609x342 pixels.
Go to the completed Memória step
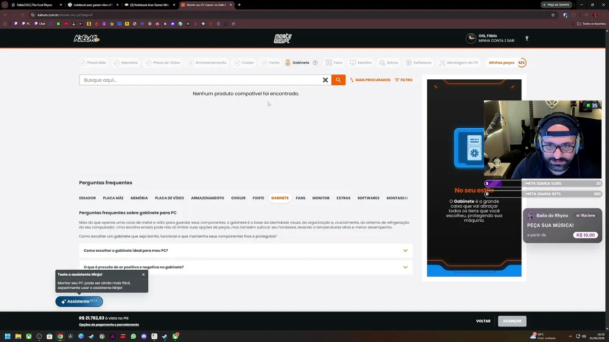point(126,63)
